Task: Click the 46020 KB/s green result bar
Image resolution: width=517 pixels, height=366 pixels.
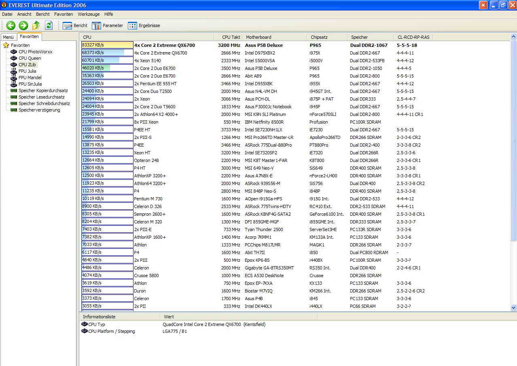Action: 107,68
